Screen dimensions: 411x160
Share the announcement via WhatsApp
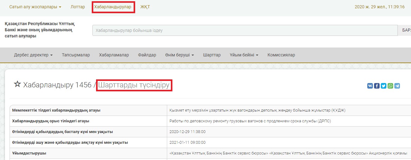(x=390, y=86)
